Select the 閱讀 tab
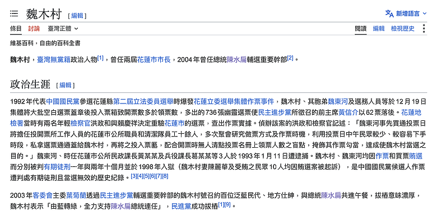This screenshot has width=437, height=220. click(x=361, y=29)
